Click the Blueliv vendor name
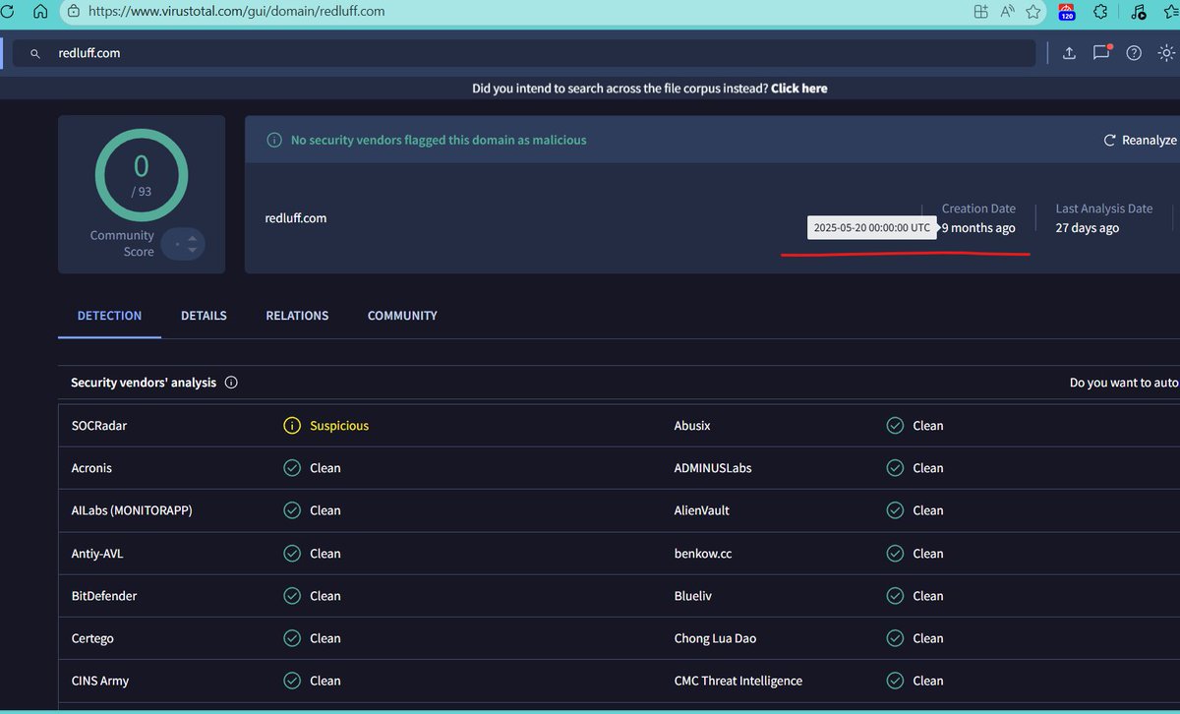This screenshot has width=1180, height=714. pos(694,596)
